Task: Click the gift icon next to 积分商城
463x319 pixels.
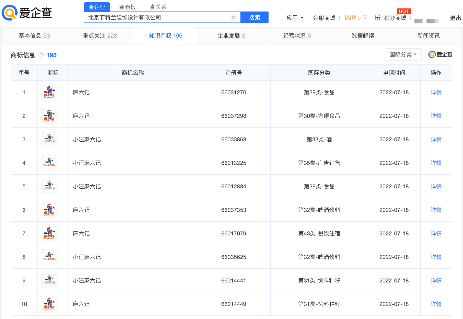Action: pos(377,18)
